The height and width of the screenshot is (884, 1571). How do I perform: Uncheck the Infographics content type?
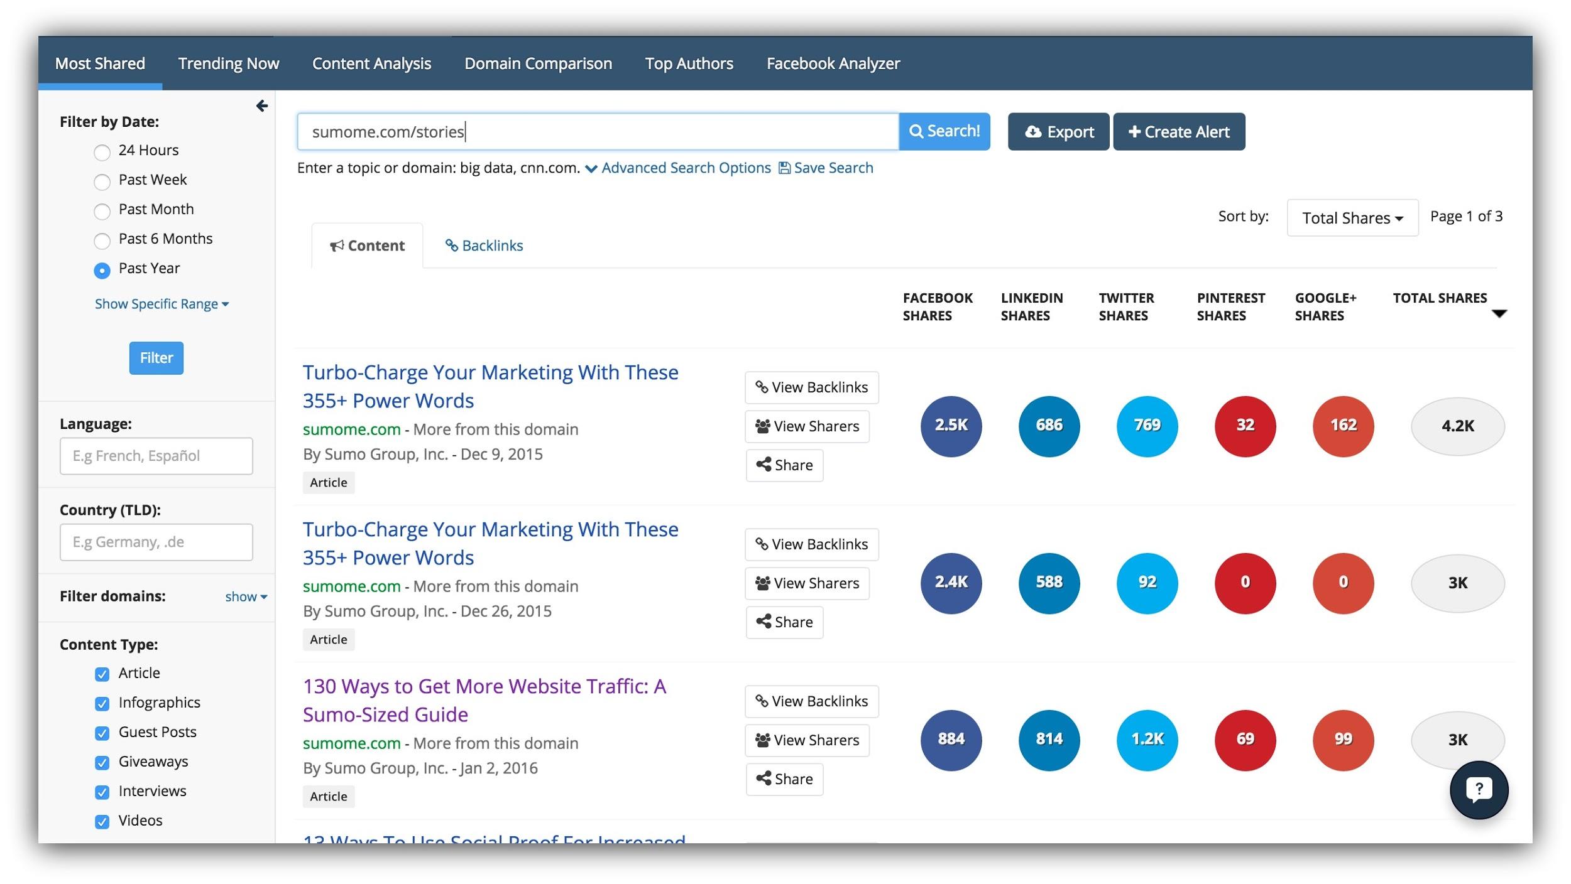pyautogui.click(x=102, y=704)
